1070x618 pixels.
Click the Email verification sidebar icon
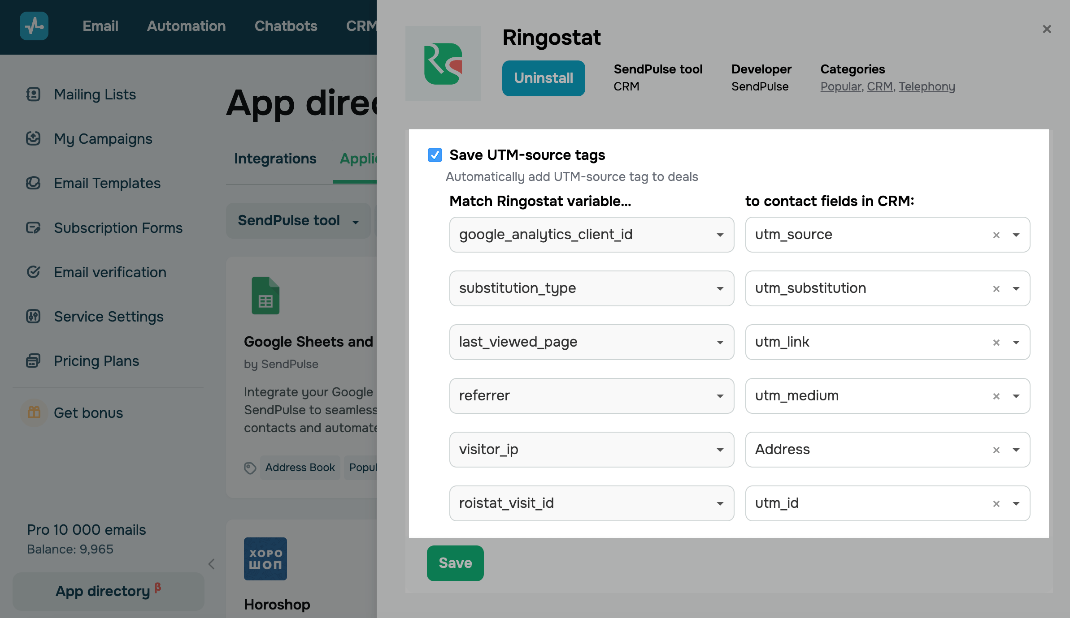coord(33,272)
